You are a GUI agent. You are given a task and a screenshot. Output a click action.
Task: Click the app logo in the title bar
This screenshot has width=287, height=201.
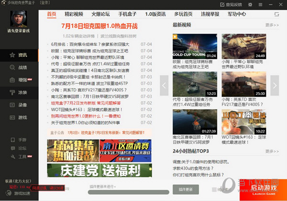point(3,3)
